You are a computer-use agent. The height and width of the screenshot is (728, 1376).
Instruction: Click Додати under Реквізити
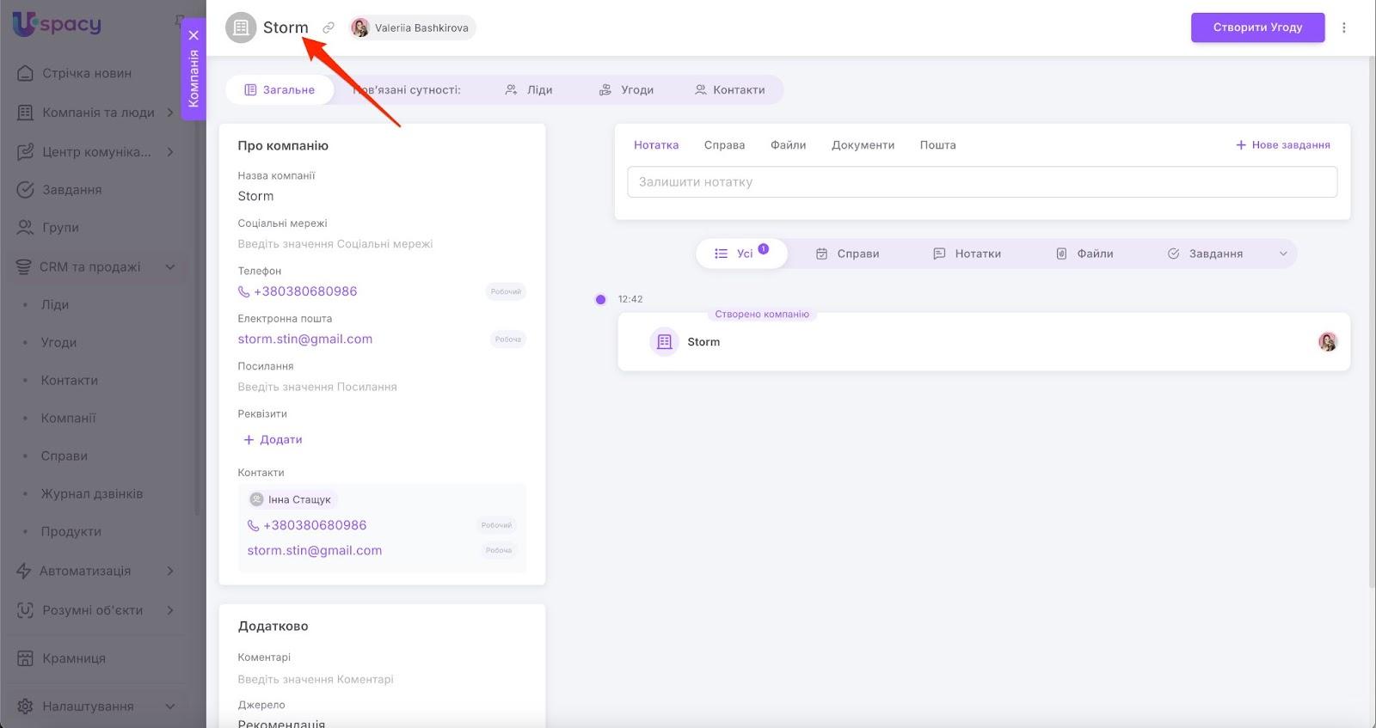(273, 439)
